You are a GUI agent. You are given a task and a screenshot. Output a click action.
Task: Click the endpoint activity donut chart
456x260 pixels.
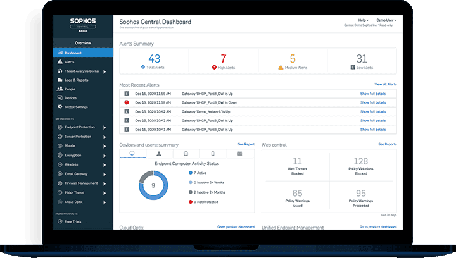point(153,185)
